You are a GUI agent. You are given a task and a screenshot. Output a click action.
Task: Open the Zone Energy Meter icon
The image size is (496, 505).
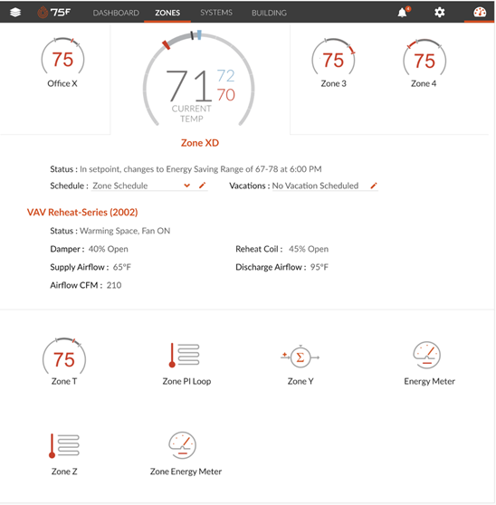pyautogui.click(x=183, y=445)
